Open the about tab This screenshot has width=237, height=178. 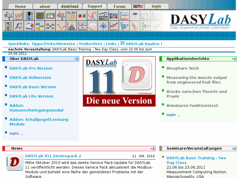[x=45, y=7]
